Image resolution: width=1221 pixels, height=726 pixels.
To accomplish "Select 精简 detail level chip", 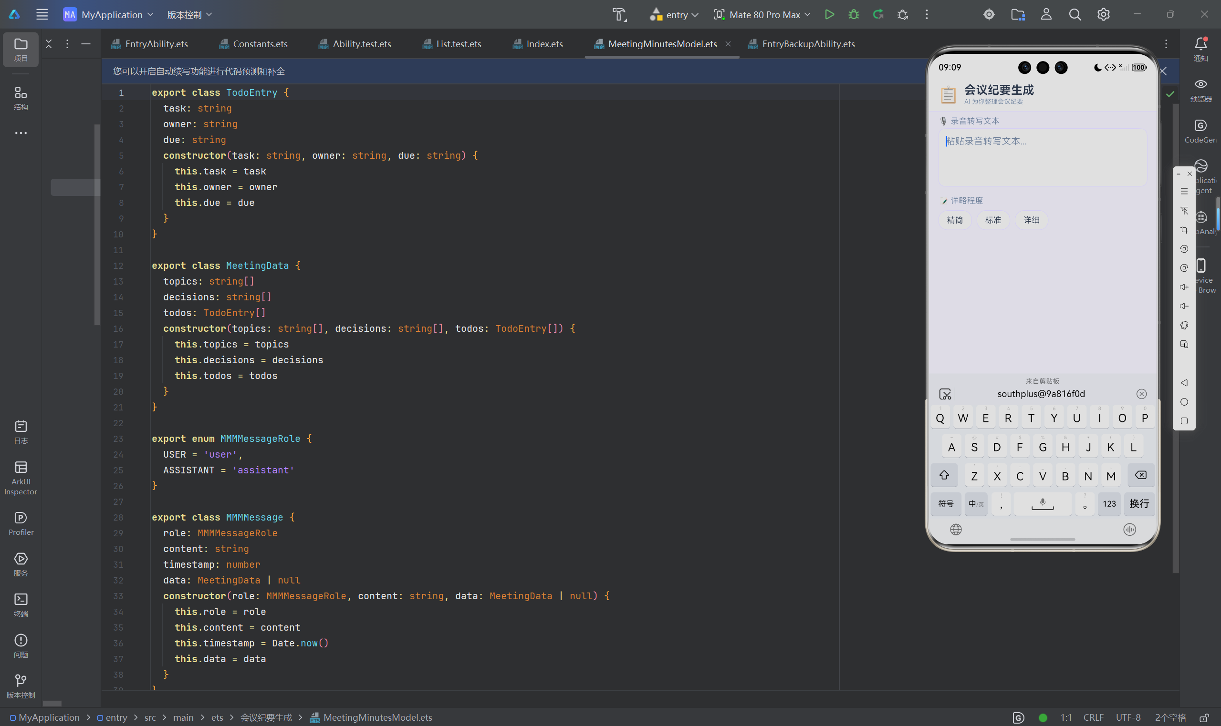I will 954,220.
